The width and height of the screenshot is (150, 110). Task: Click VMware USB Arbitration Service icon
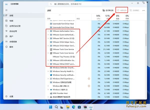coord(51,60)
